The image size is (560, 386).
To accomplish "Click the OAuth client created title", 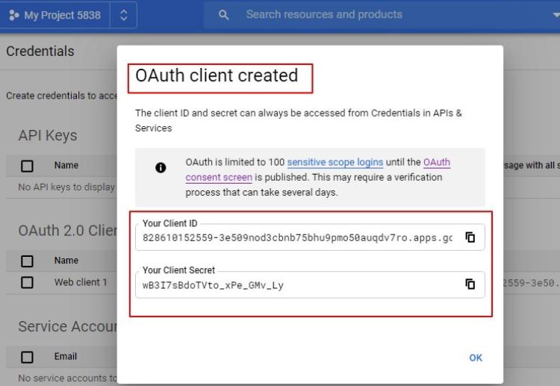I will click(x=217, y=75).
